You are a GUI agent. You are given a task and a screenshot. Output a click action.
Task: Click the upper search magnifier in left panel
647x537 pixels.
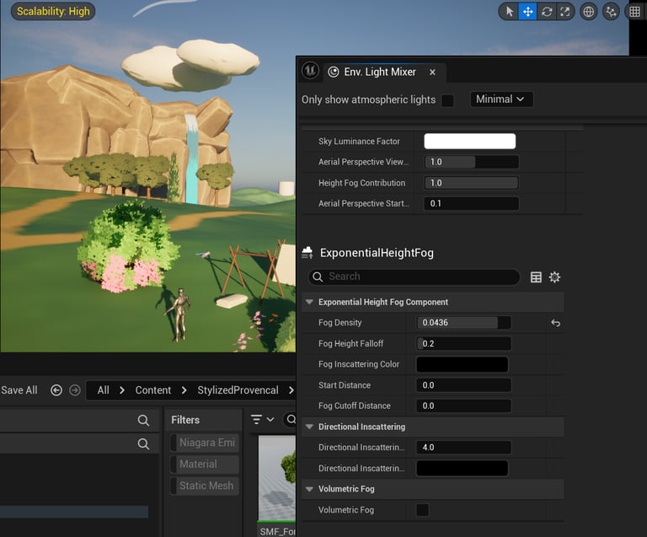143,420
